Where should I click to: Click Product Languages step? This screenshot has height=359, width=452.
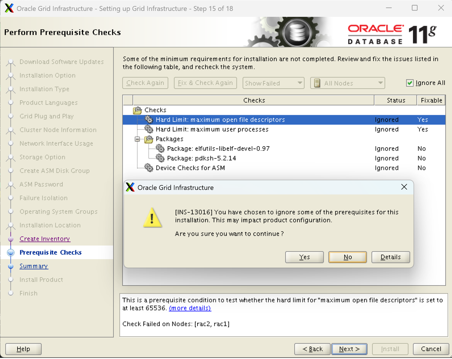tap(49, 103)
